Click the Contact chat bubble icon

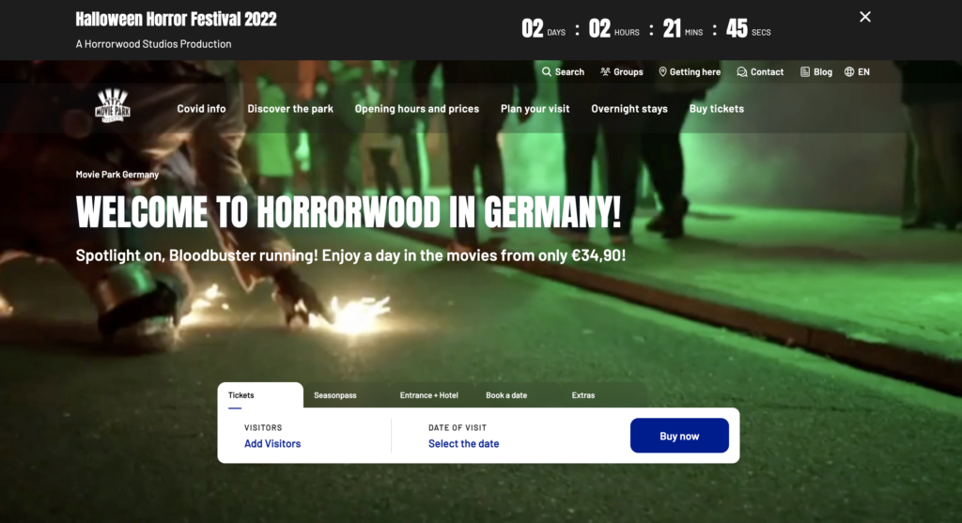742,71
